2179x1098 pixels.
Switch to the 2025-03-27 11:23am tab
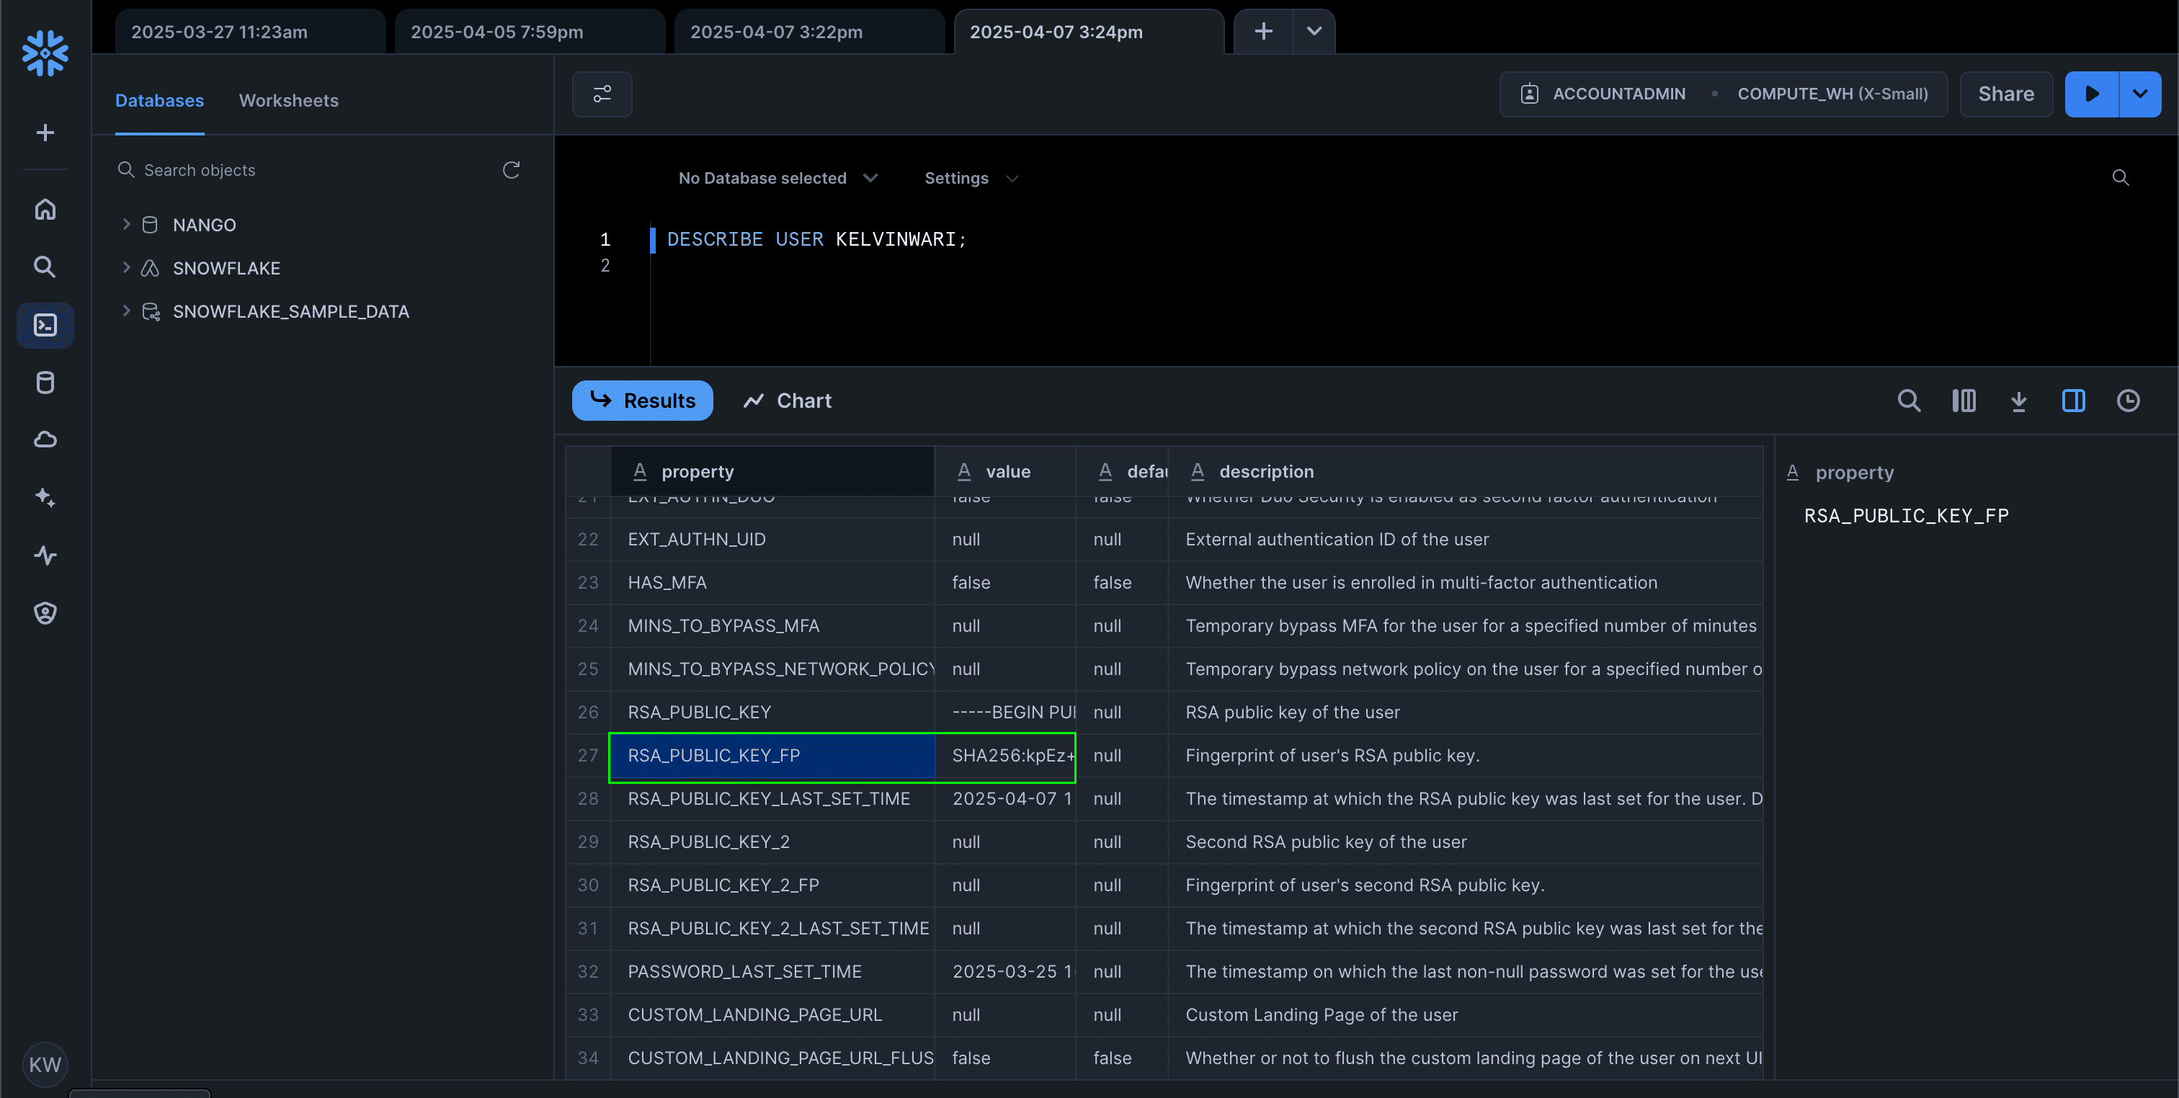[x=250, y=31]
